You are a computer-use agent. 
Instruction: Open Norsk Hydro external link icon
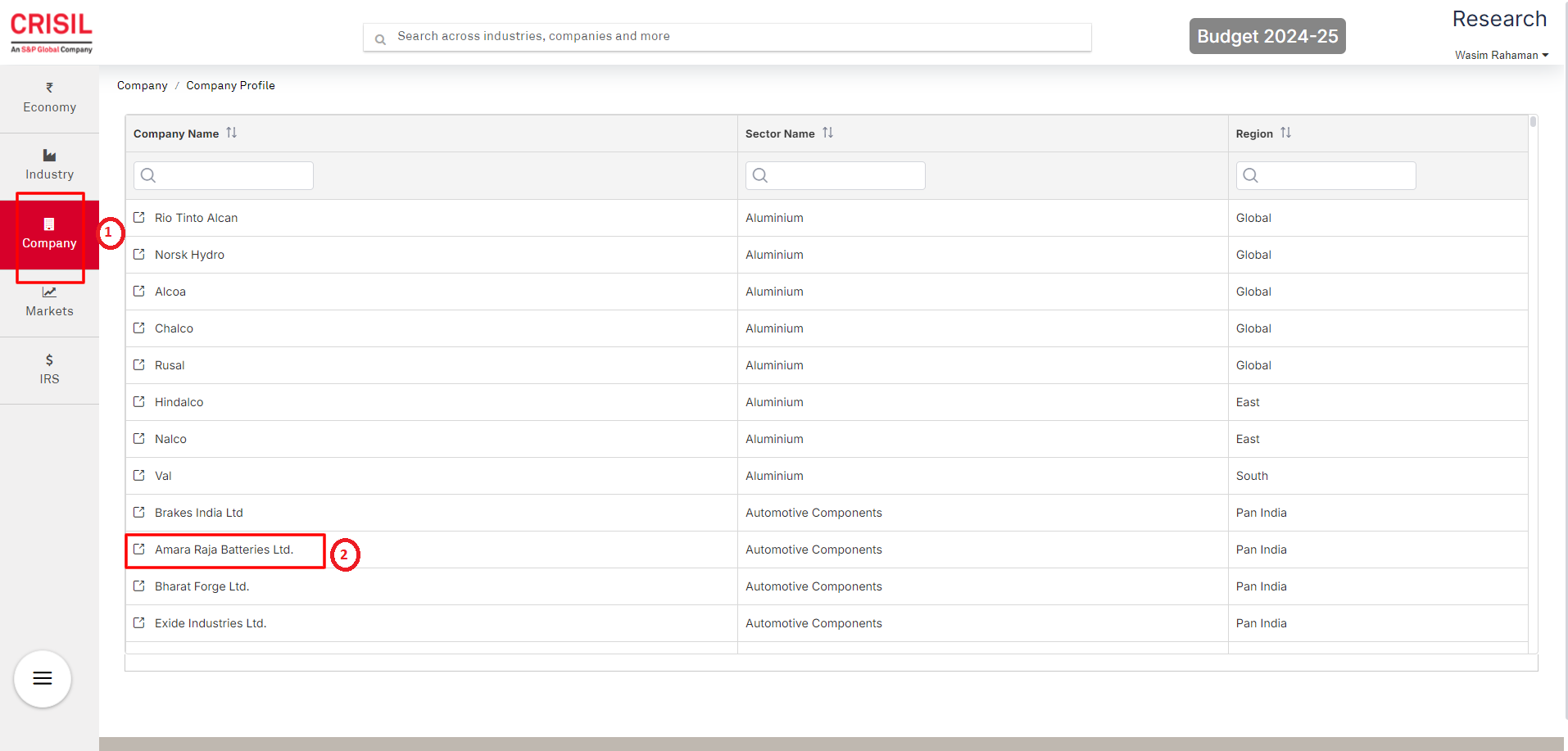point(139,254)
